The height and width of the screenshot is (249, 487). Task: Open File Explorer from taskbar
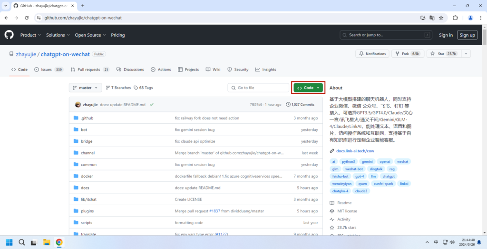(47, 242)
